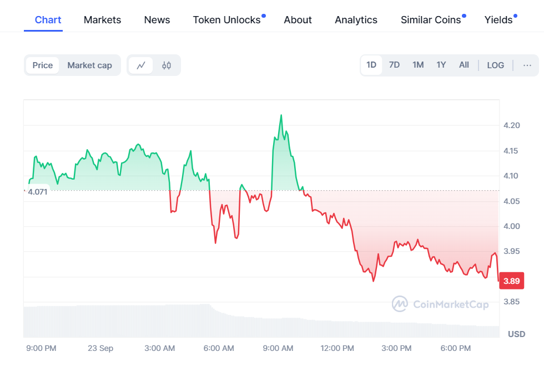This screenshot has width=544, height=367.
Task: Switch to the Analytics tab
Action: coord(356,20)
